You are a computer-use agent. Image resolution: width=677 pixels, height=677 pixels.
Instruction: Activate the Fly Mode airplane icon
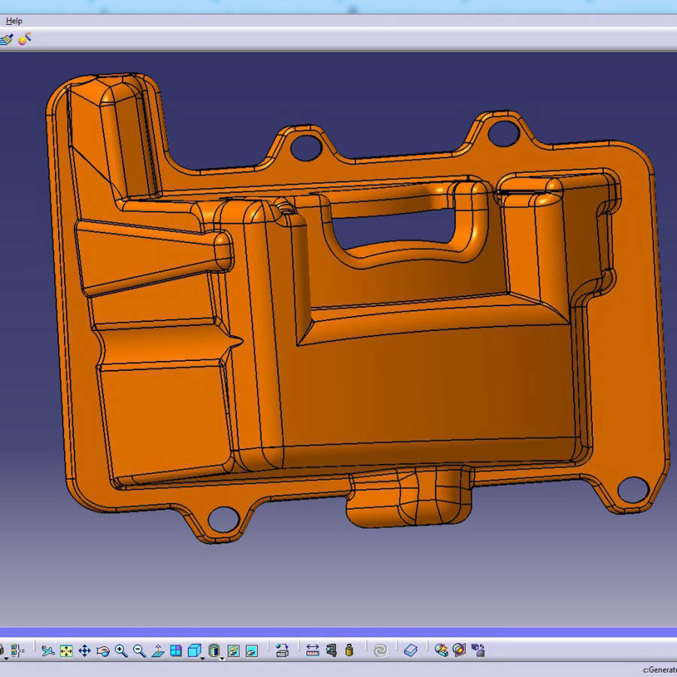[x=48, y=651]
